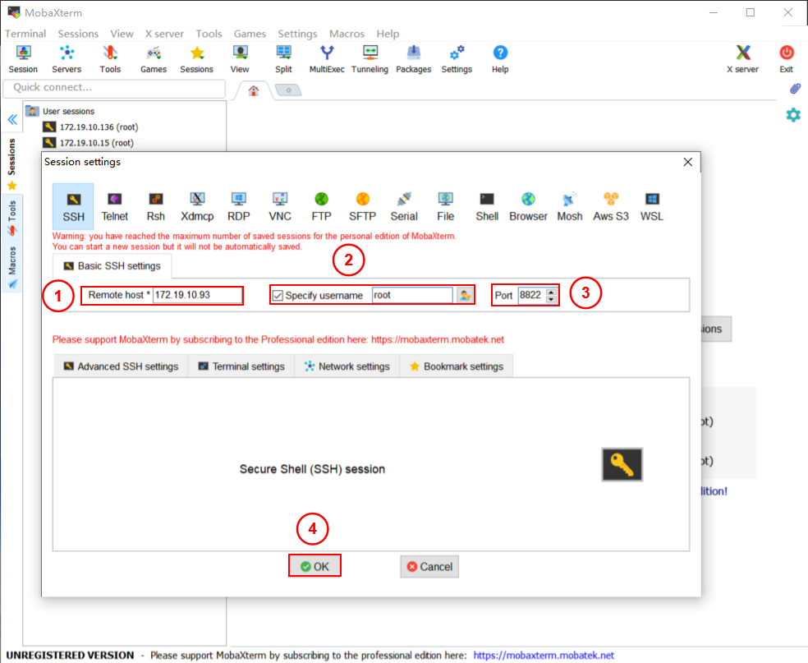Open the View toolbar icon
808x663 pixels.
[240, 59]
